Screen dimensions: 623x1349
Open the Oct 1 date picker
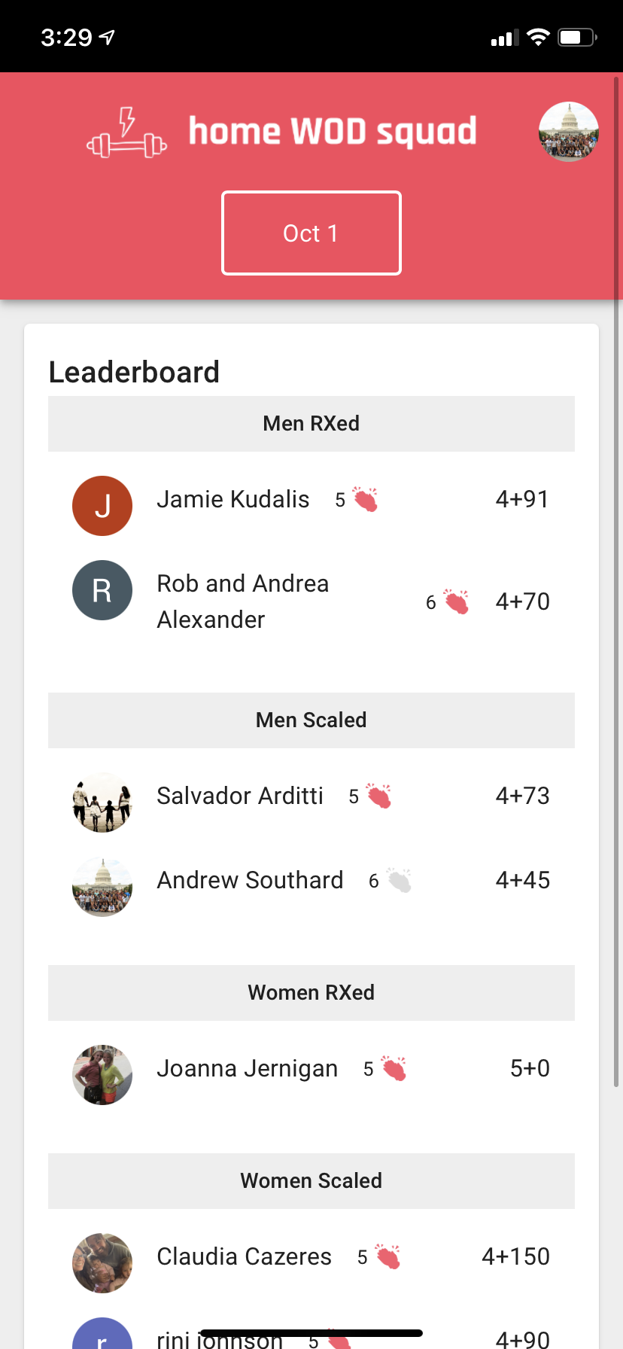tap(311, 233)
